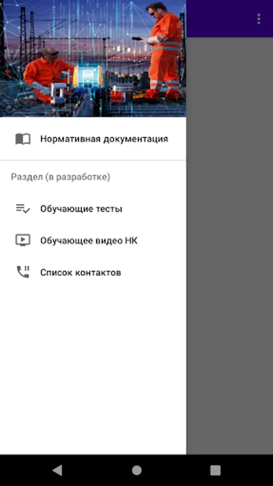The height and width of the screenshot is (486, 273).
Task: Click the video screen icon for Обучающее видео НК
Action: (x=23, y=240)
